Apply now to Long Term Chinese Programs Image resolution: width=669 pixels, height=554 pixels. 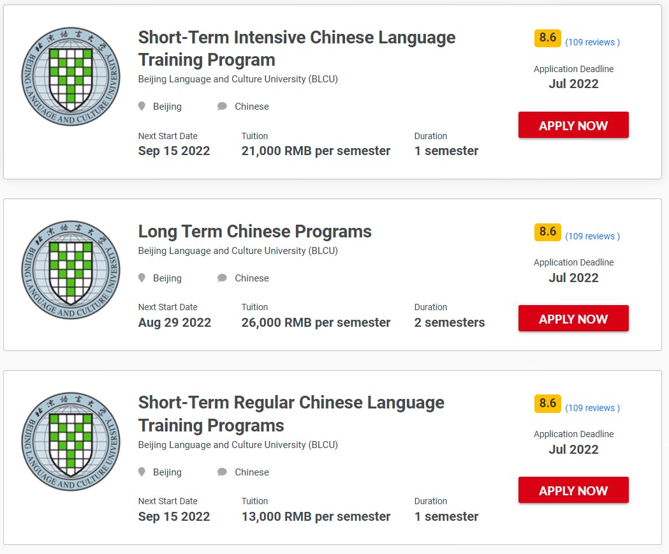click(x=573, y=318)
